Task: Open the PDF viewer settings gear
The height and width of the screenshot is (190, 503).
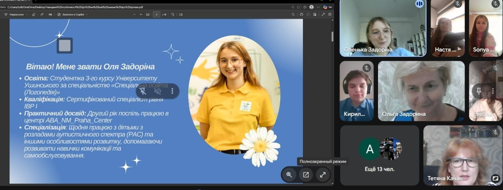Action: 330,15
